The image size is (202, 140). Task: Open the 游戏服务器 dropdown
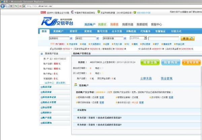pyautogui.click(x=115, y=38)
